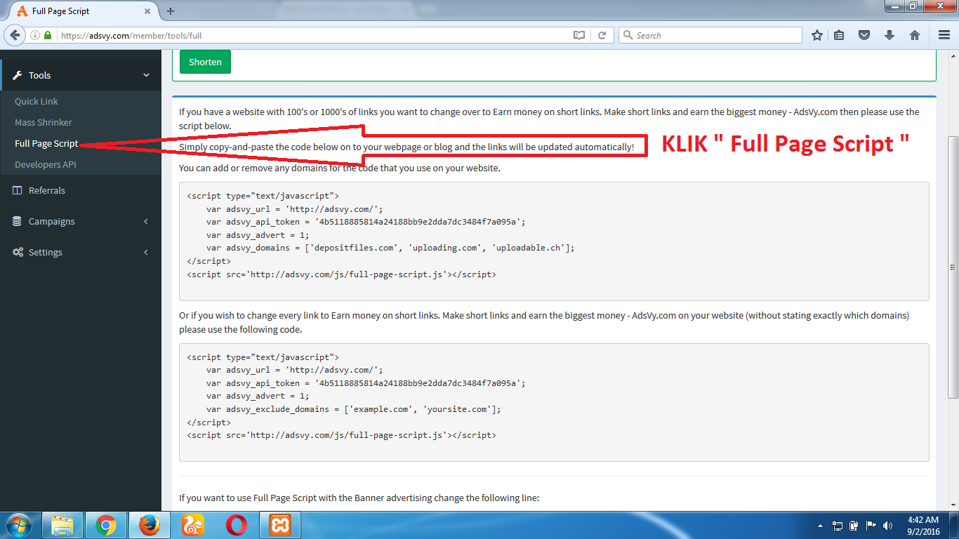Click the green Shorten button

pos(205,62)
